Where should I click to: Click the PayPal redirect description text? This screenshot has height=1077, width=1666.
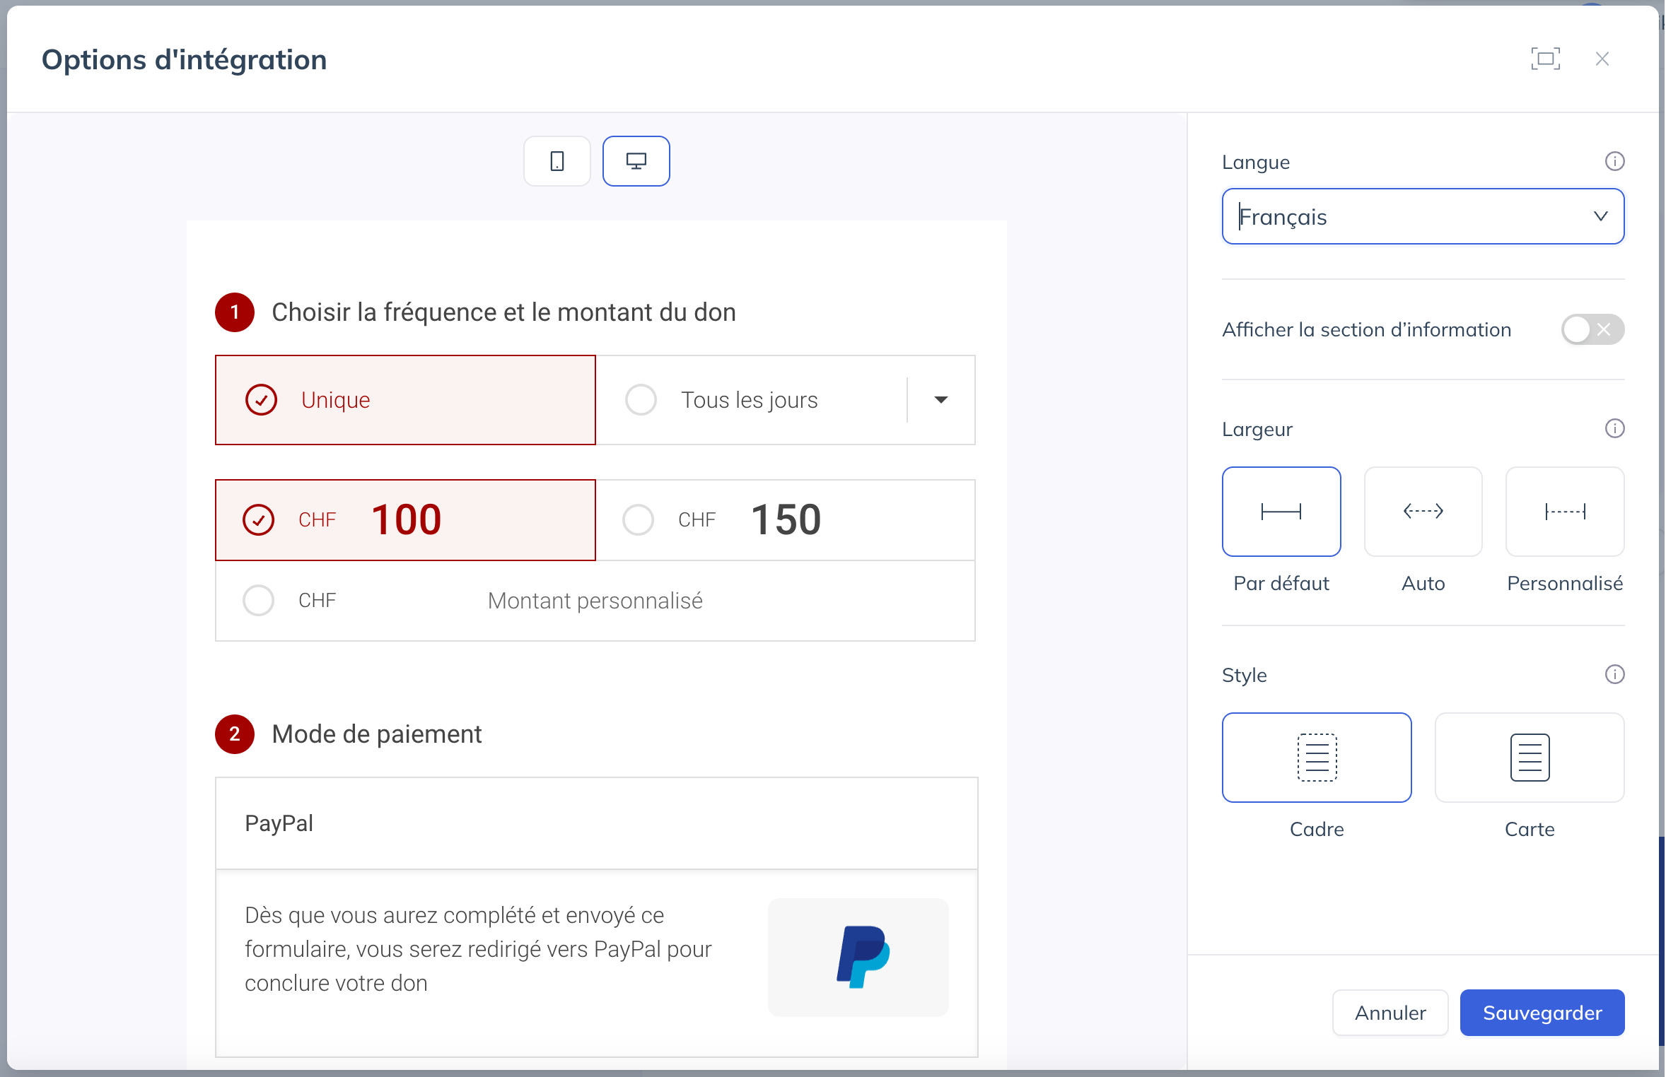tap(478, 949)
